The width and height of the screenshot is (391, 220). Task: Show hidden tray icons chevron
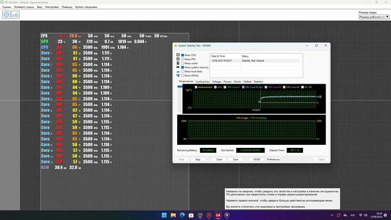pos(332,215)
